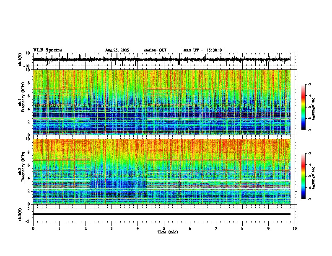Click the "start UT = 15:30:0" header text
This screenshot has height=256, width=332.
click(202, 50)
